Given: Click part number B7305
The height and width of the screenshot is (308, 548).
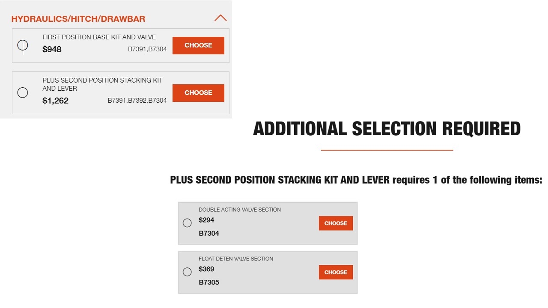Looking at the screenshot, I should 209,282.
